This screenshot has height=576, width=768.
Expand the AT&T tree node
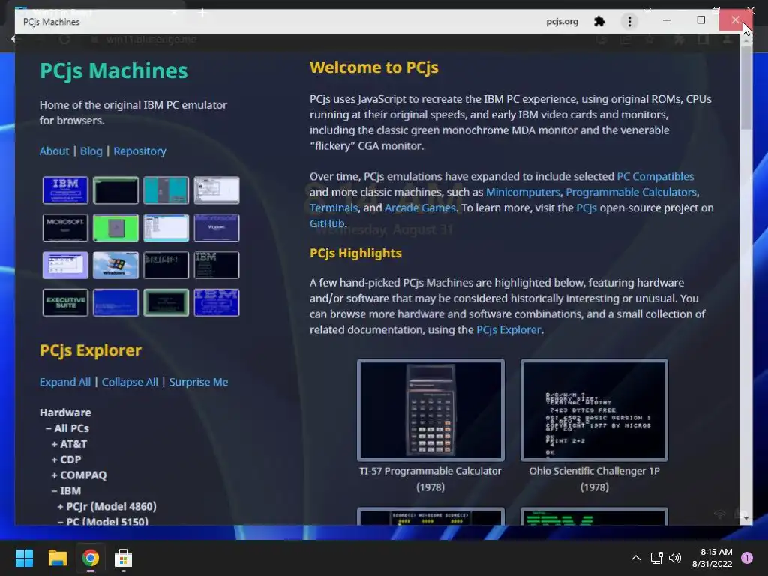pyautogui.click(x=69, y=444)
